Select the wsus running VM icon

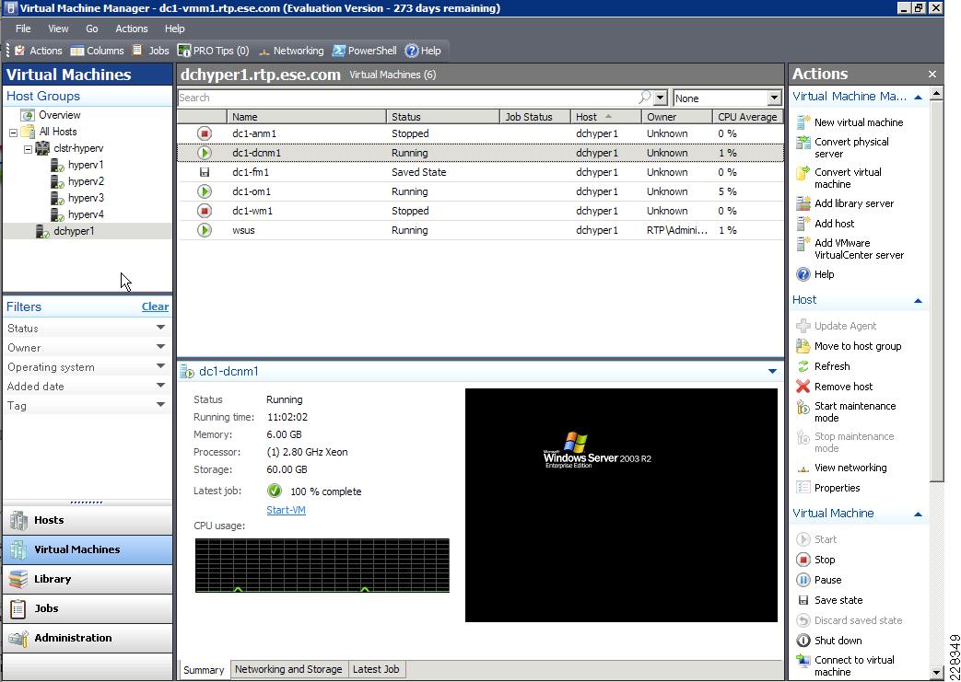[x=205, y=231]
